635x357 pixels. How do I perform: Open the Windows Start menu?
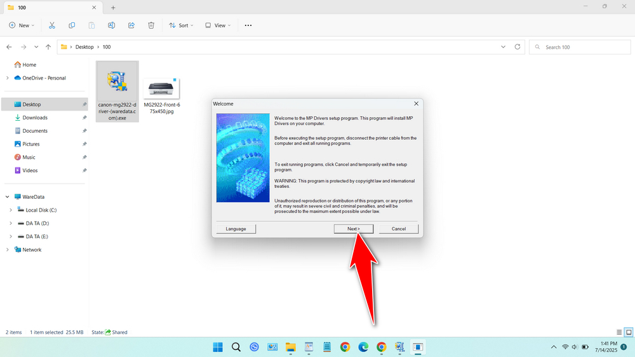[218, 347]
